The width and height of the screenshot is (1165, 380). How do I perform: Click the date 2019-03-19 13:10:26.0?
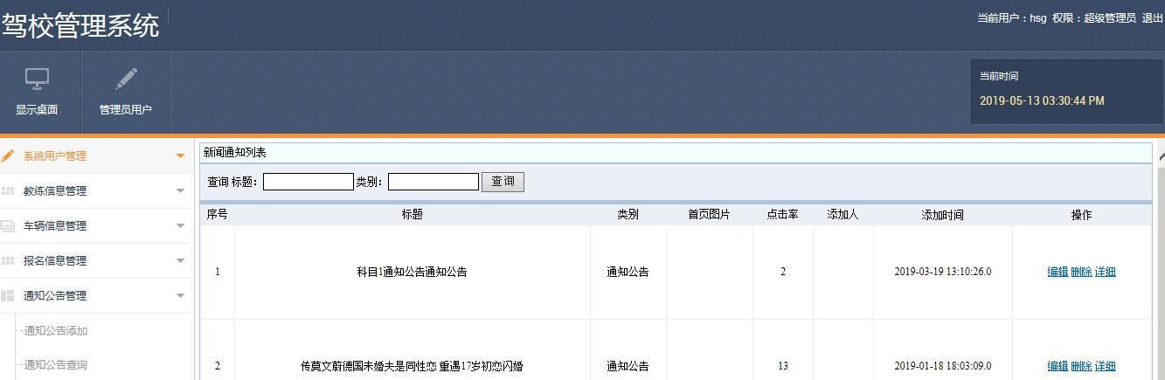[942, 272]
